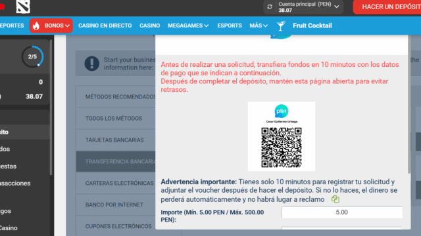Open the Fruit Cocktail game link
The height and width of the screenshot is (236, 421).
pos(312,26)
